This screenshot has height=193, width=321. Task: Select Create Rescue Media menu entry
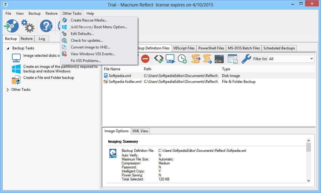click(x=99, y=20)
